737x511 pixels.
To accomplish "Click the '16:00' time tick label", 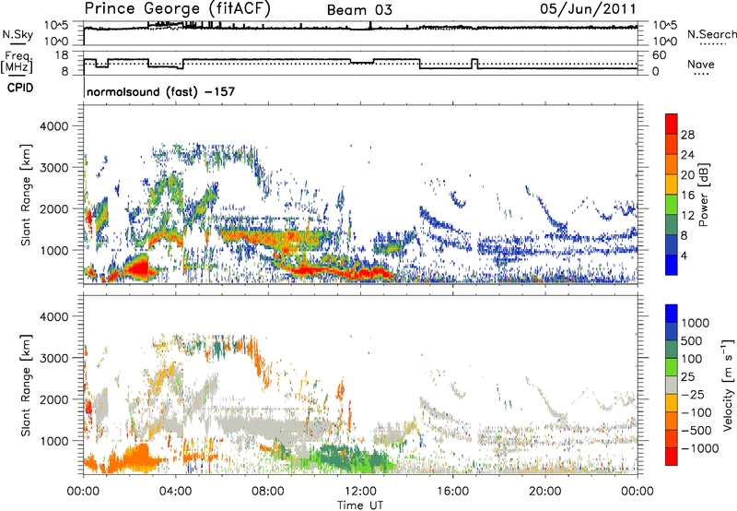I will (x=452, y=492).
